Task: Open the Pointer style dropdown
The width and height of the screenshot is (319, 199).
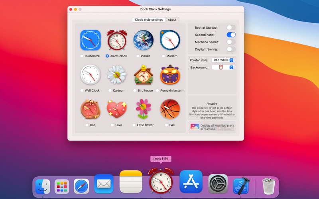Action: (223, 60)
